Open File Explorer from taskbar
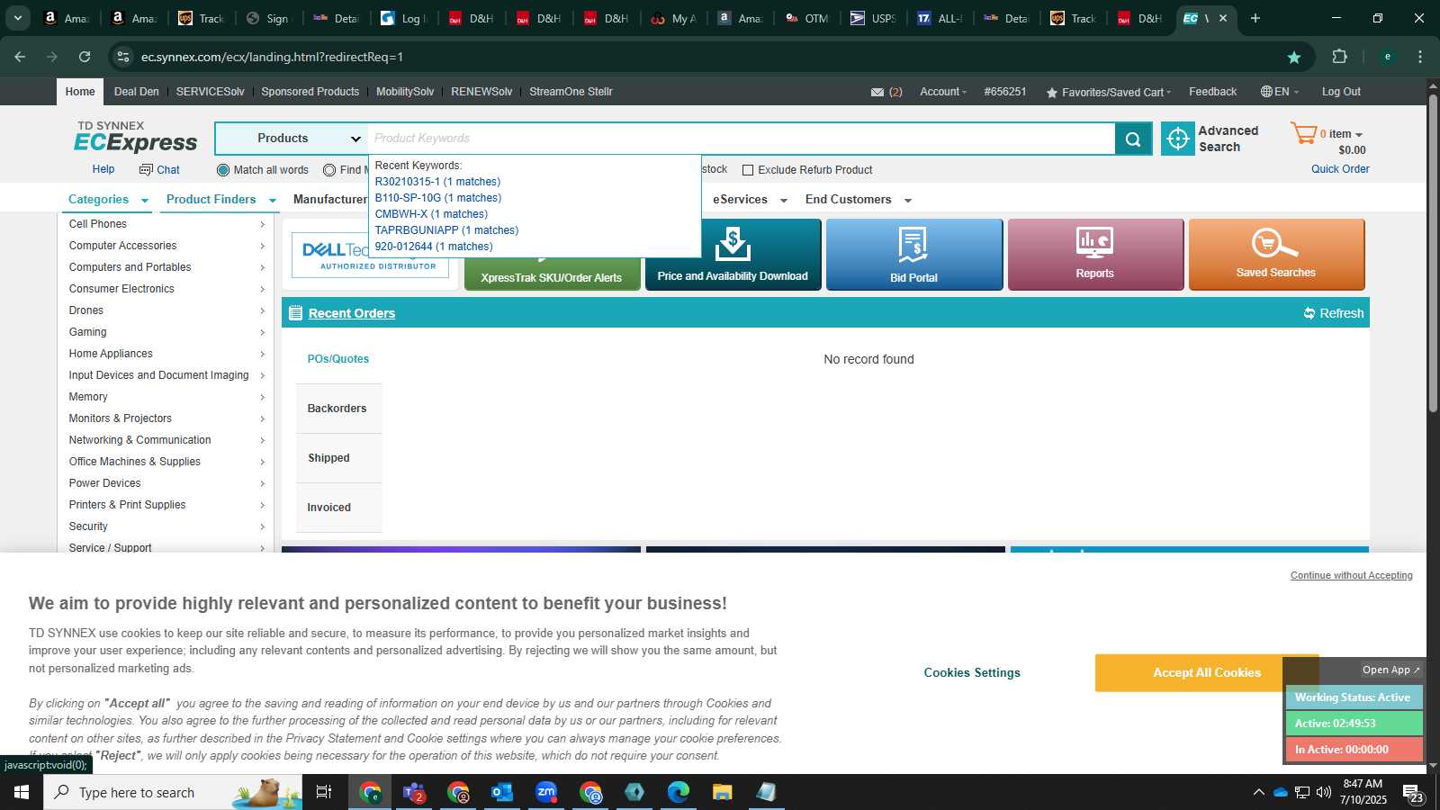The height and width of the screenshot is (810, 1440). click(722, 792)
